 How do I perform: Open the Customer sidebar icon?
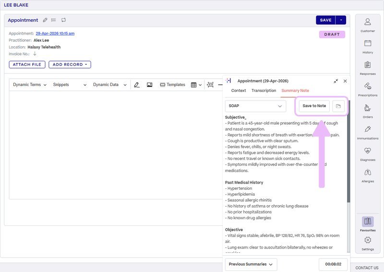point(368,25)
